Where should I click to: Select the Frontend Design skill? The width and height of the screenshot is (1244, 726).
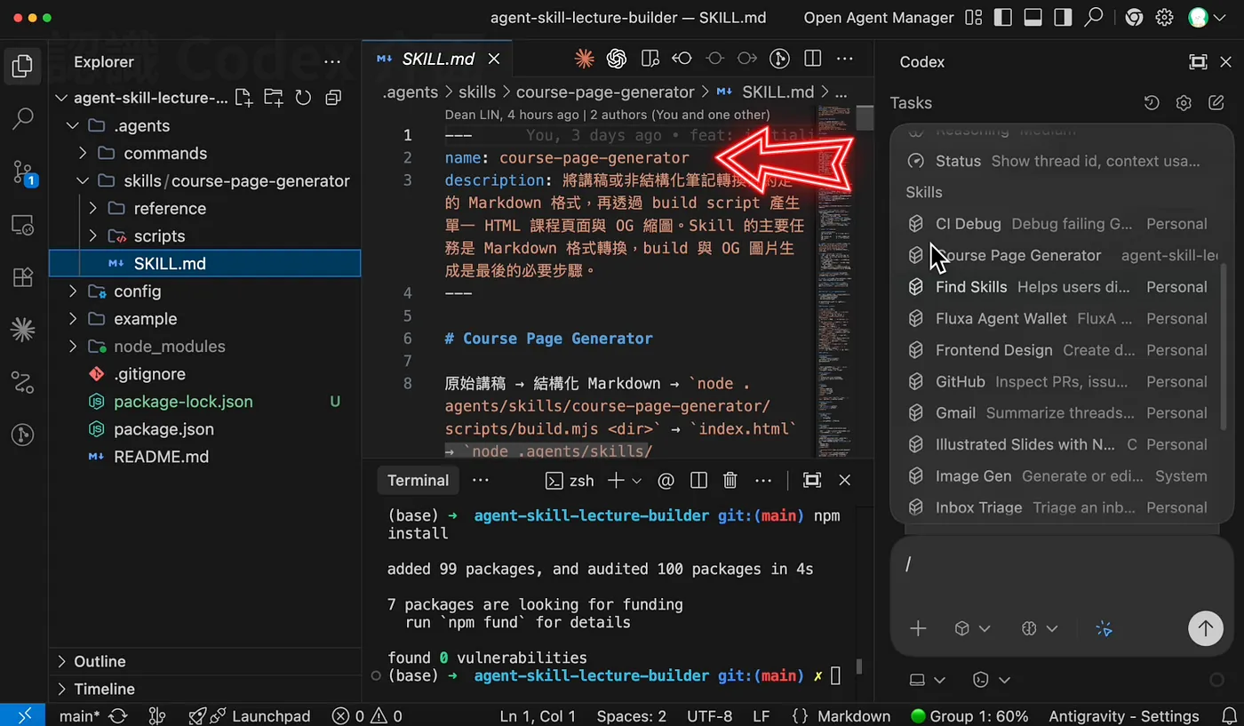coord(1063,350)
